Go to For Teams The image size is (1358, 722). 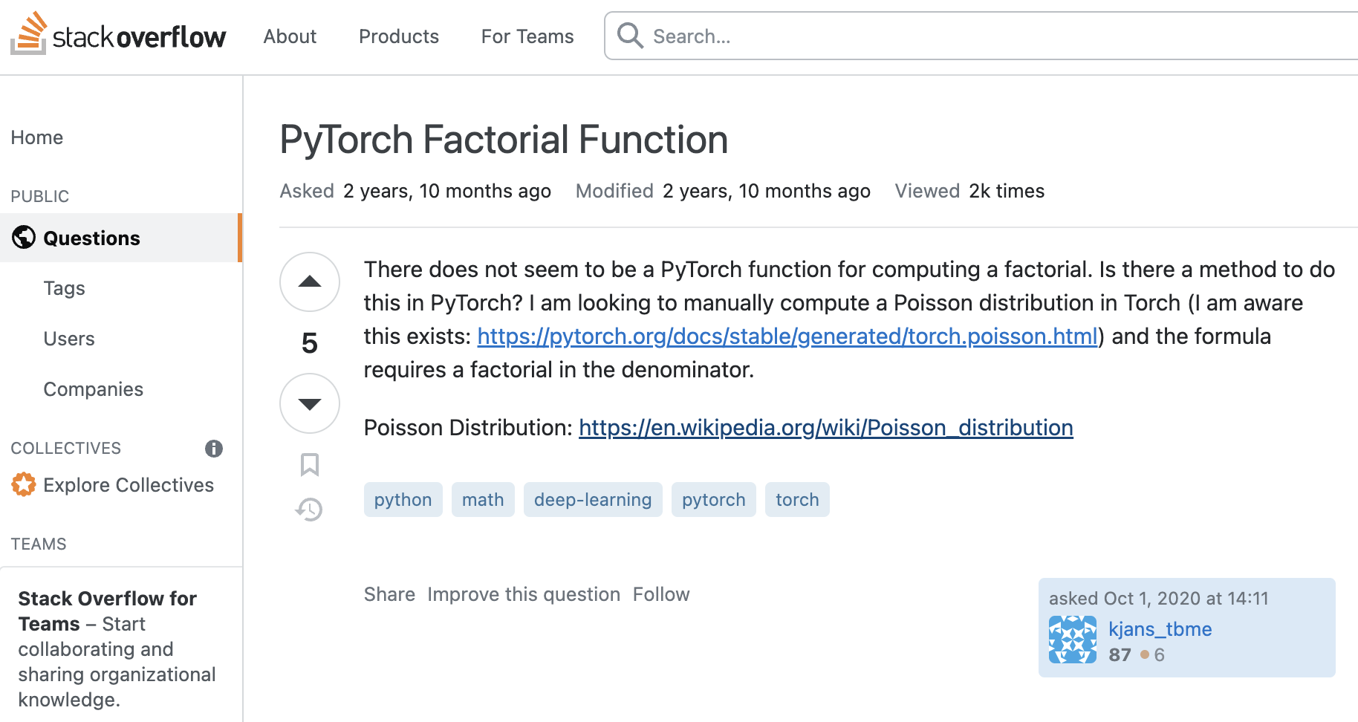click(x=527, y=36)
